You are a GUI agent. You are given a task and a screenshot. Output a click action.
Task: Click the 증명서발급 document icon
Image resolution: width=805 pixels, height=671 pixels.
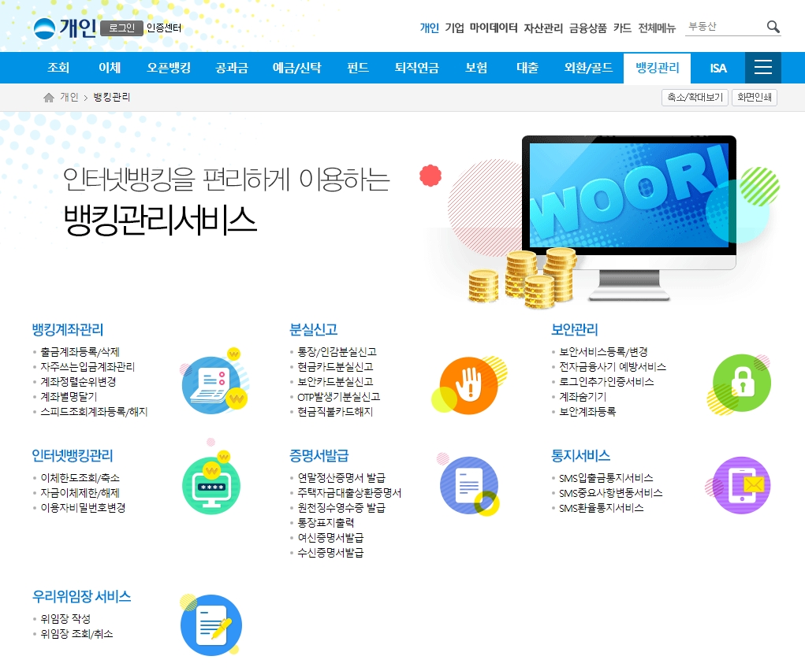coord(468,485)
